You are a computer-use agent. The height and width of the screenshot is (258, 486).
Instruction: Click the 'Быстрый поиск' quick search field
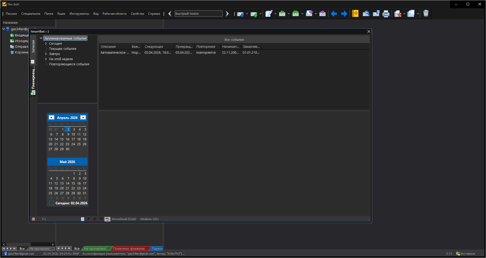click(x=198, y=14)
